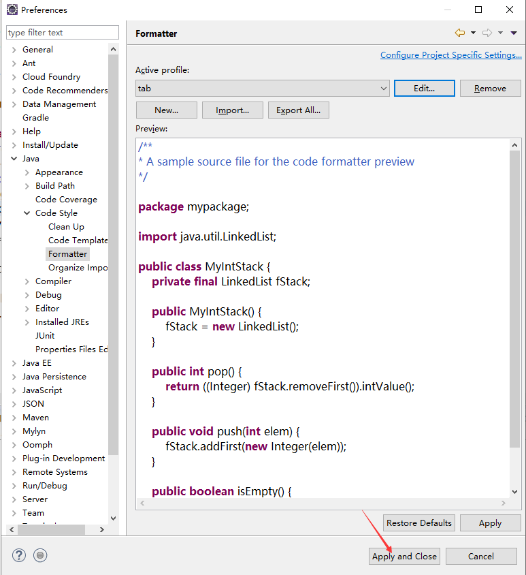Image resolution: width=526 pixels, height=575 pixels.
Task: Open Configure Project Specific Settings link
Action: (451, 55)
